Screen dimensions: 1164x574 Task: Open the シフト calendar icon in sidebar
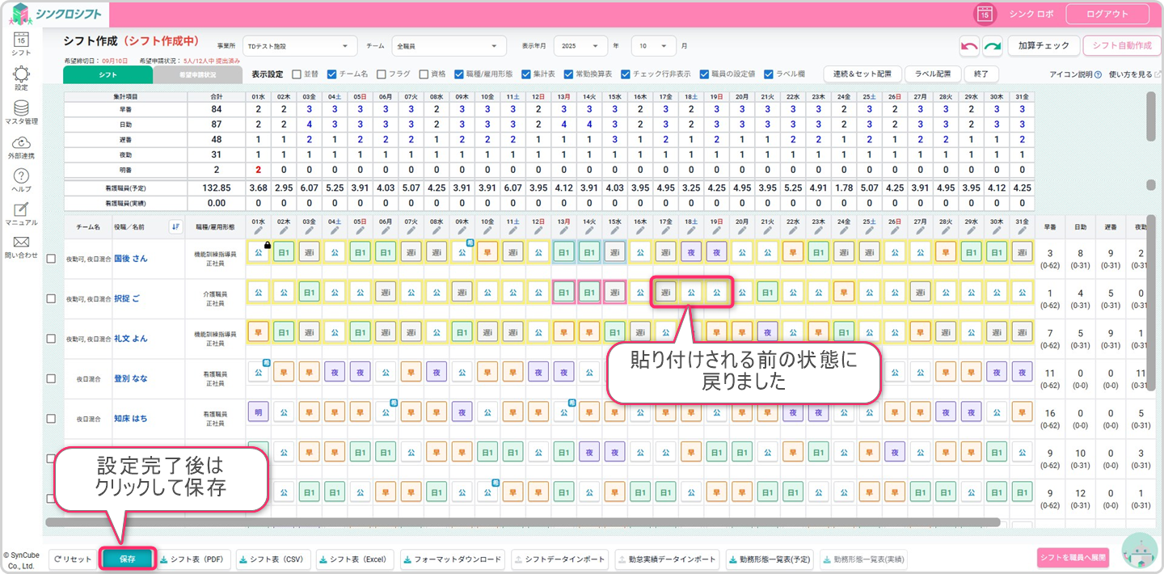[x=21, y=40]
